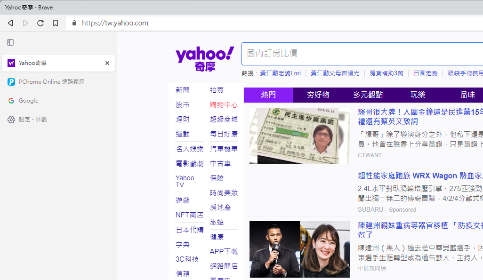Select the 熱門 news tab
Screen dimensions: 483x280
point(268,95)
